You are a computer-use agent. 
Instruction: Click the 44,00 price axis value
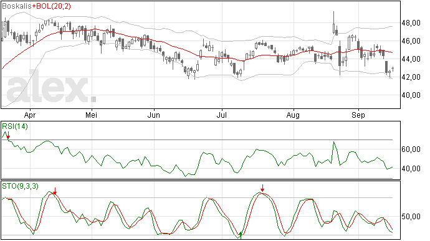click(411, 59)
